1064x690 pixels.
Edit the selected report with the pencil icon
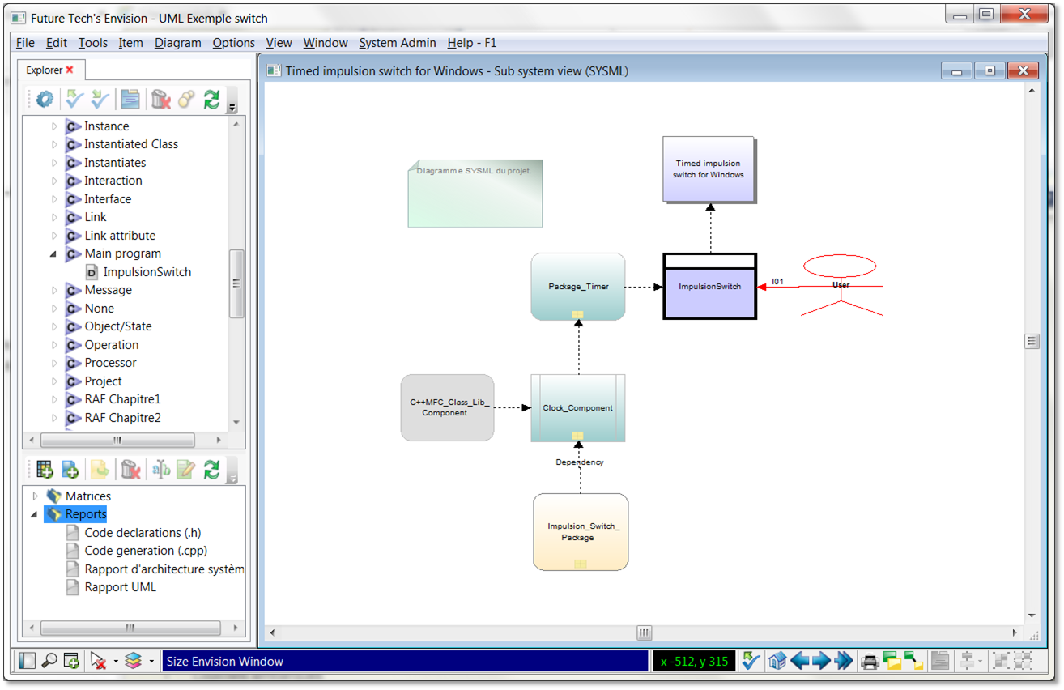(185, 470)
